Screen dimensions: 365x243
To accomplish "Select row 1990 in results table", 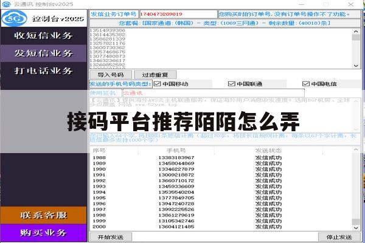I will point(221,169).
